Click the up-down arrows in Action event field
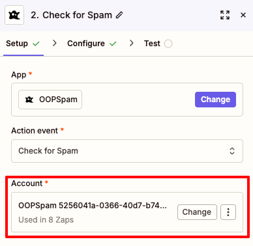 coord(232,151)
